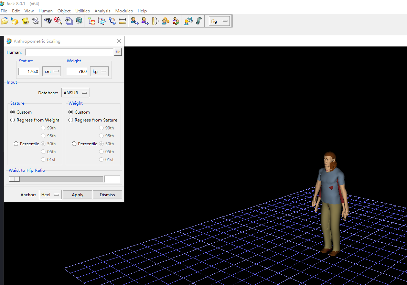407x285 pixels.
Task: Click the Waist to Hip Ratio slider
Action: click(56, 179)
